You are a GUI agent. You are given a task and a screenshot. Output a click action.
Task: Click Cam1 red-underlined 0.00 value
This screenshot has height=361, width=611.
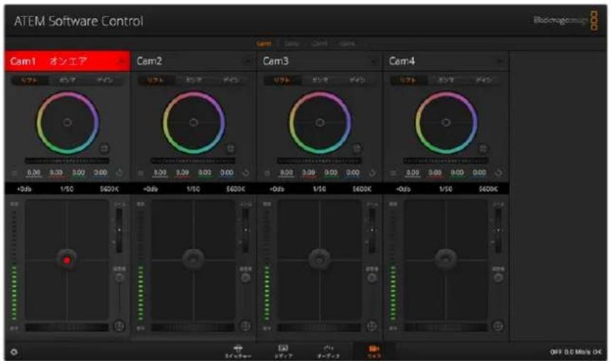[x=56, y=172]
